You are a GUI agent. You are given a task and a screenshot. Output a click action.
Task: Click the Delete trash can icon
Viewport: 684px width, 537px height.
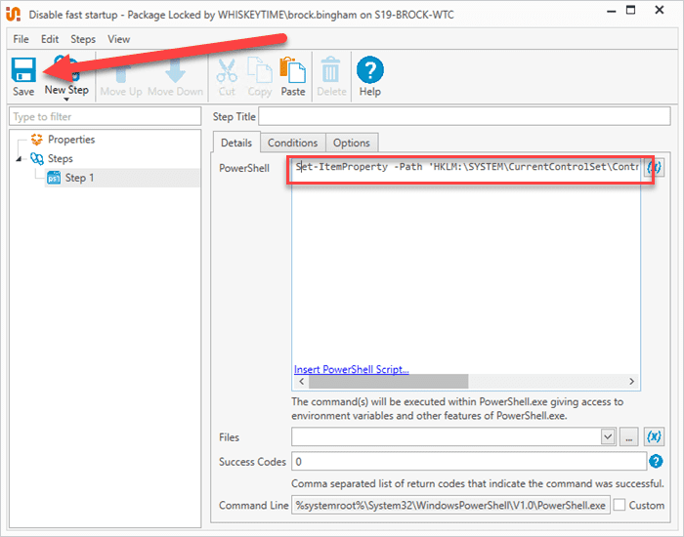[331, 69]
